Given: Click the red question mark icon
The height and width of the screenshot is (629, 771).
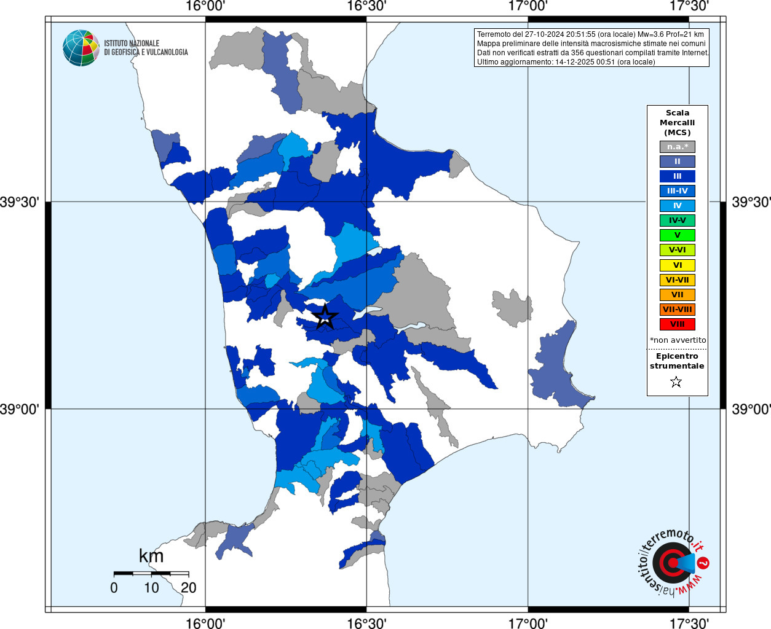Looking at the screenshot, I should click(x=703, y=563).
